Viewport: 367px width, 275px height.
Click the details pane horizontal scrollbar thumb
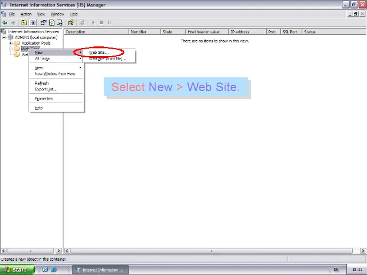click(x=212, y=251)
